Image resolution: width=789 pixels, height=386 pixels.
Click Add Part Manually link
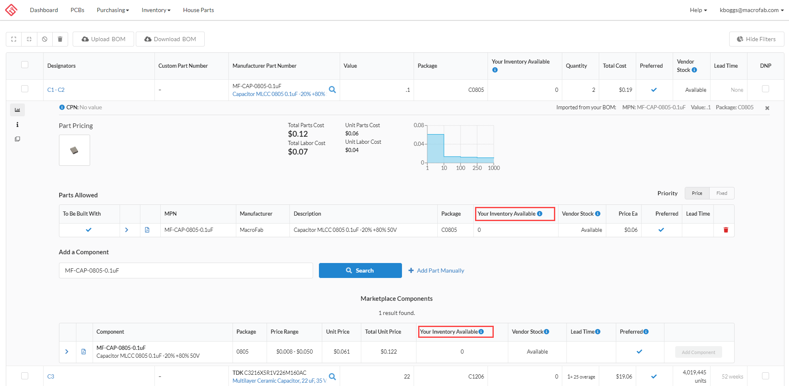click(x=436, y=270)
